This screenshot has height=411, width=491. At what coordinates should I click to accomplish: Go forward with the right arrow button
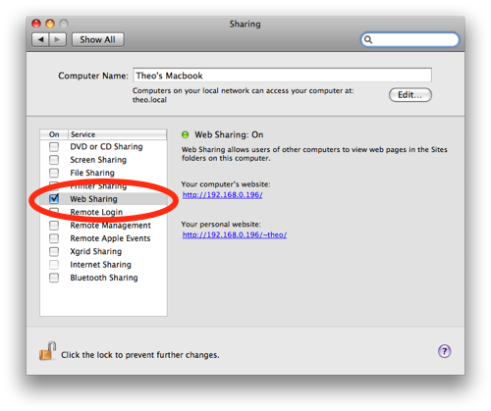(x=58, y=39)
